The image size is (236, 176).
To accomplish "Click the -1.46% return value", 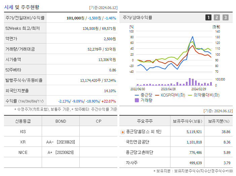I will click(x=110, y=18).
